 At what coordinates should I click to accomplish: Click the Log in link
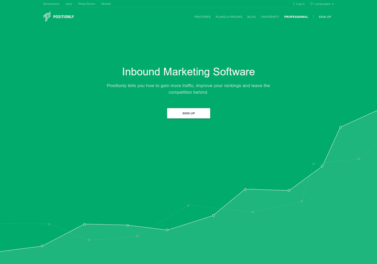300,4
